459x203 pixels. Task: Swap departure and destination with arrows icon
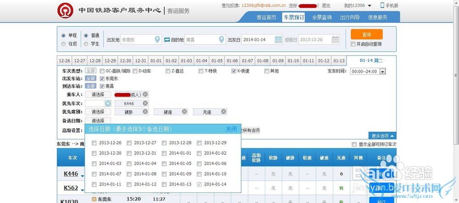click(x=167, y=39)
